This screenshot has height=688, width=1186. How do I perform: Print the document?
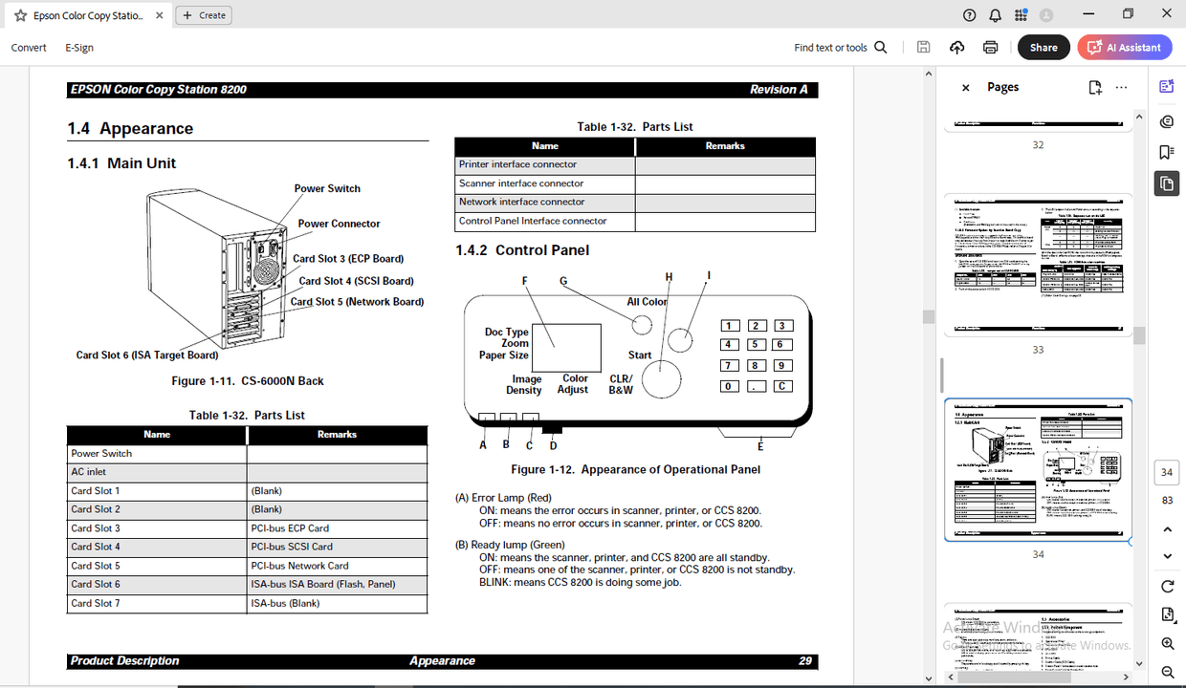(990, 47)
